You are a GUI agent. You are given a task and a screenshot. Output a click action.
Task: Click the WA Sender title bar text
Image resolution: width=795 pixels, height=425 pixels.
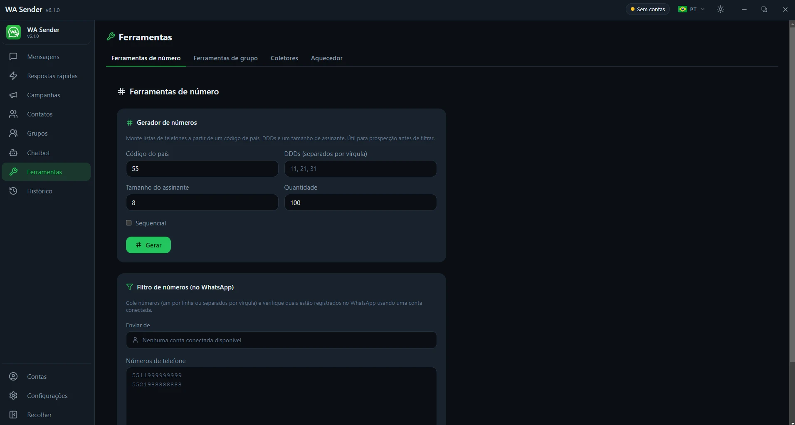coord(24,9)
